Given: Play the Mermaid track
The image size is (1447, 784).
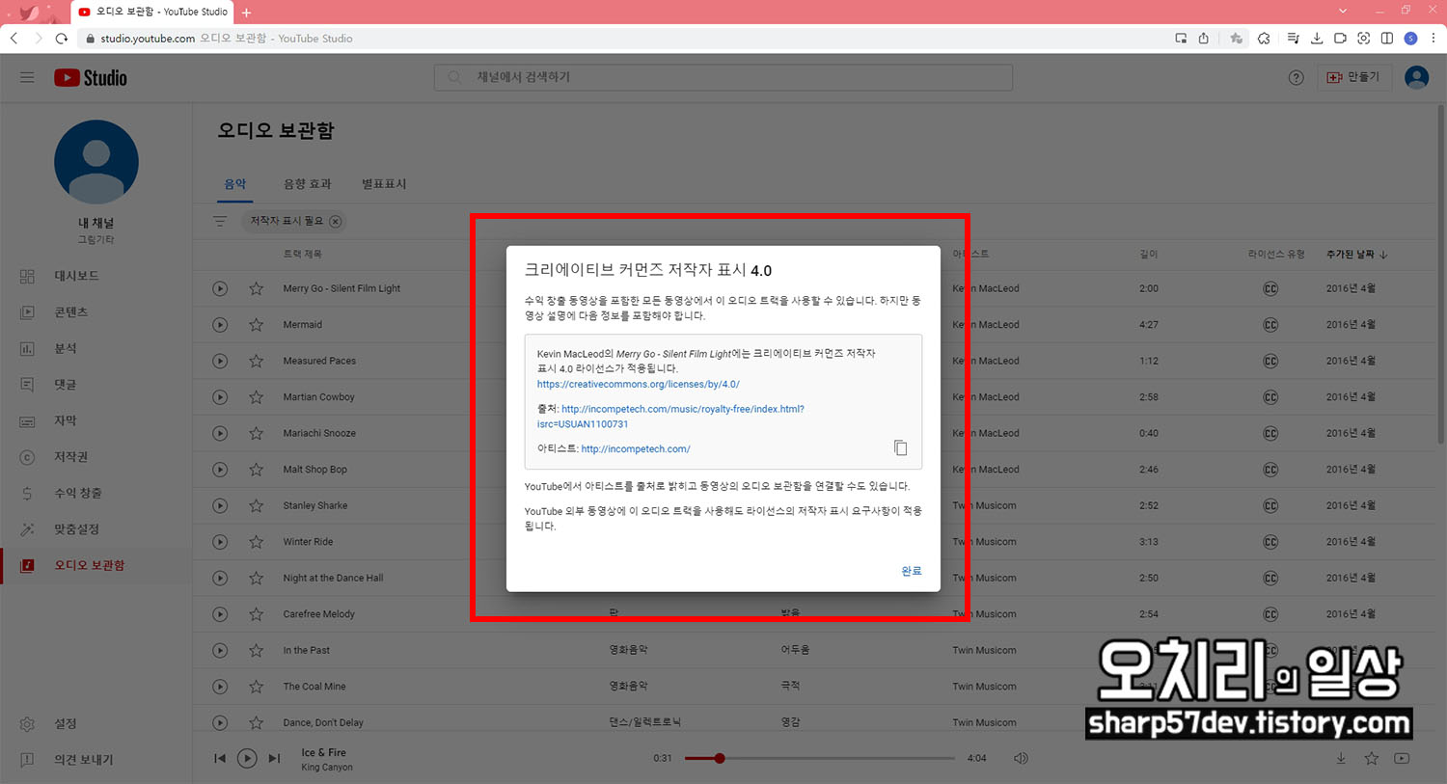Looking at the screenshot, I should pyautogui.click(x=220, y=325).
